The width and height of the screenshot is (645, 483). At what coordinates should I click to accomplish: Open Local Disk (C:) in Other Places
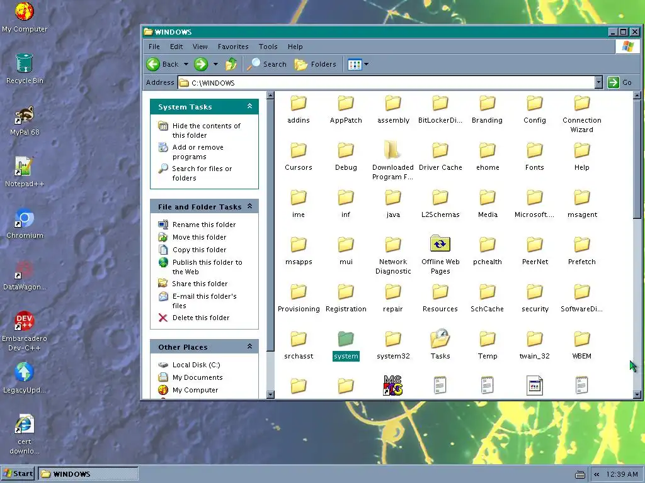(190, 365)
